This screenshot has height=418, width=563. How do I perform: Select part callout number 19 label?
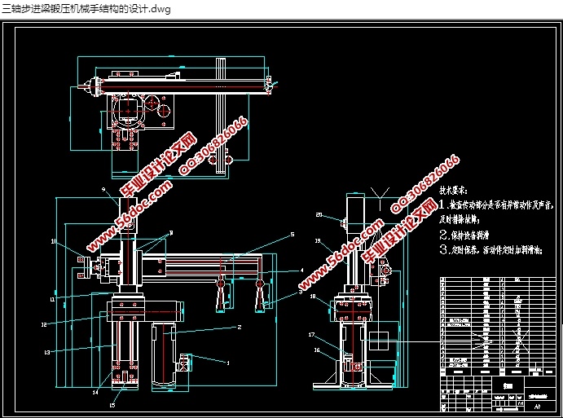(319, 241)
